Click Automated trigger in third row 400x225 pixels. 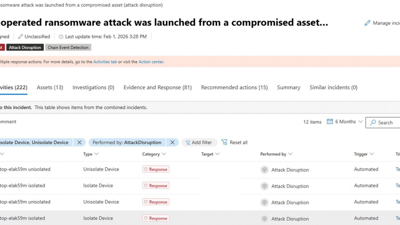[366, 202]
